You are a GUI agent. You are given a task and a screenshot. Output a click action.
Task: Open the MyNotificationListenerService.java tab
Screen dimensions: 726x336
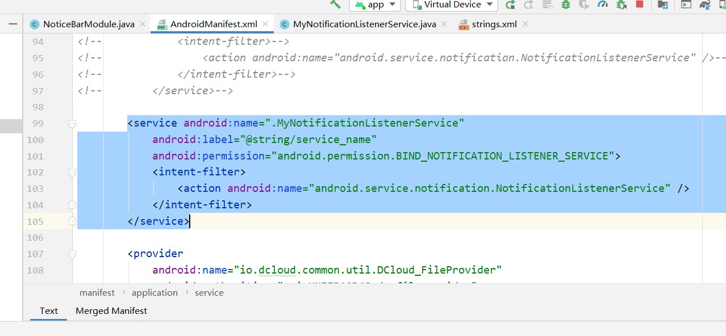pos(364,24)
